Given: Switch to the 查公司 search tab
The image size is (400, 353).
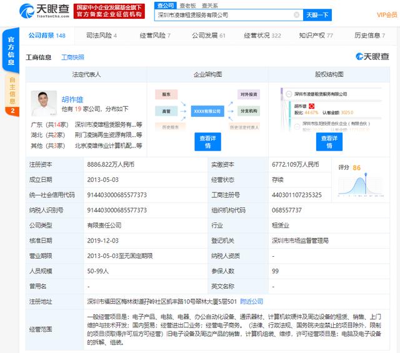Looking at the screenshot, I should (166, 6).
